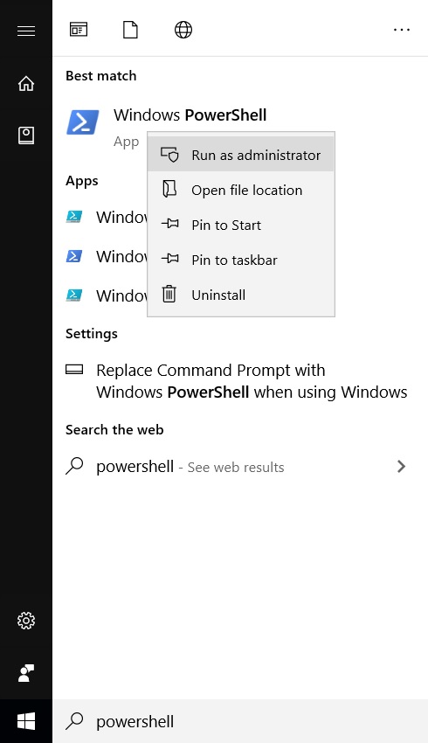428x743 pixels.
Task: Click the dark-blue PowerShell icon under Apps
Action: (x=74, y=256)
